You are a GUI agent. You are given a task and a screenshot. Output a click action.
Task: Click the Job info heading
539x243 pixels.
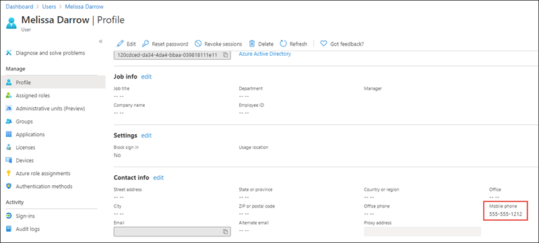pos(125,77)
